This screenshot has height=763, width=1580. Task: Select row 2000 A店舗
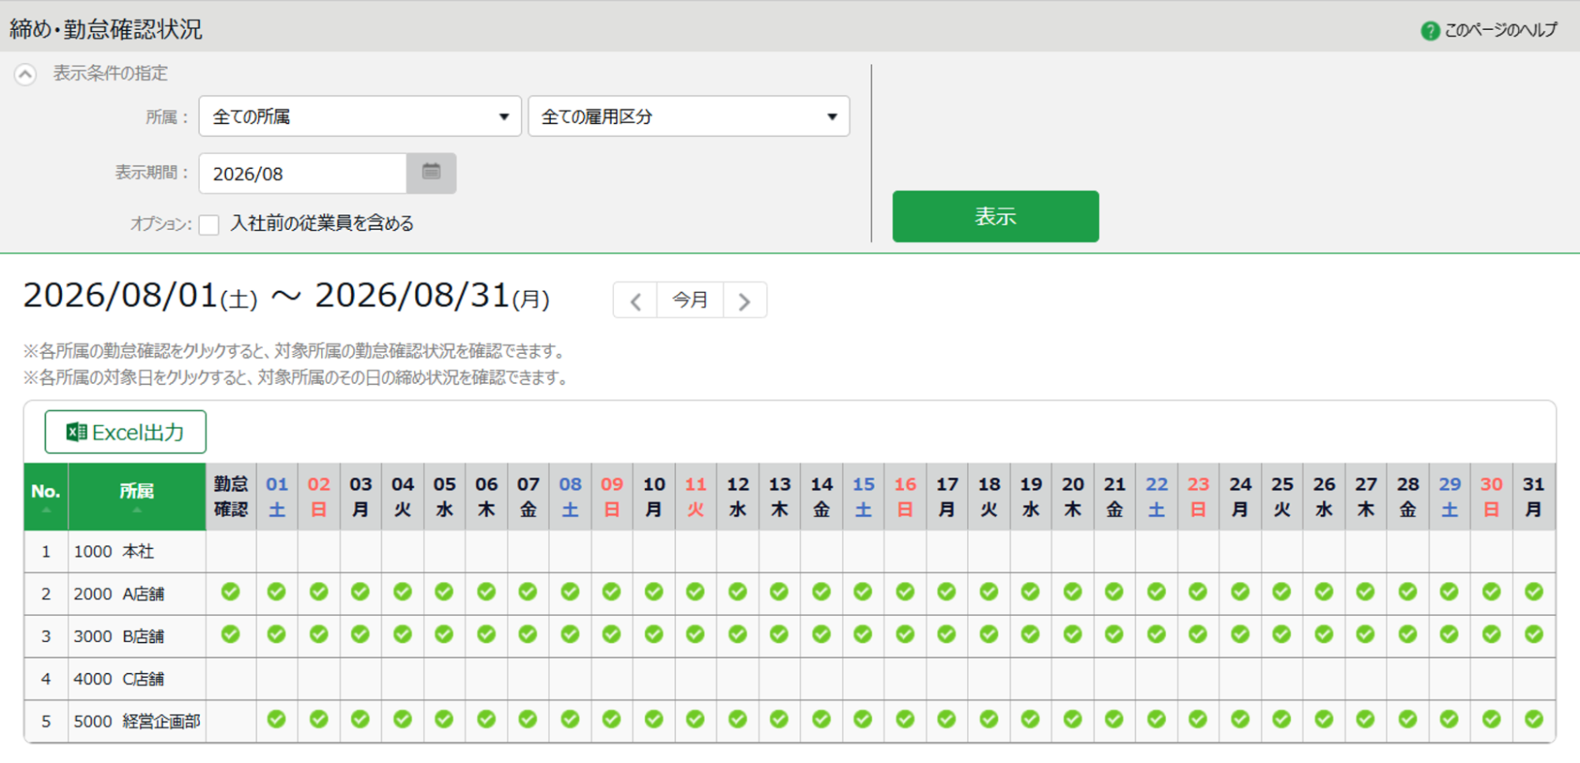(x=790, y=594)
